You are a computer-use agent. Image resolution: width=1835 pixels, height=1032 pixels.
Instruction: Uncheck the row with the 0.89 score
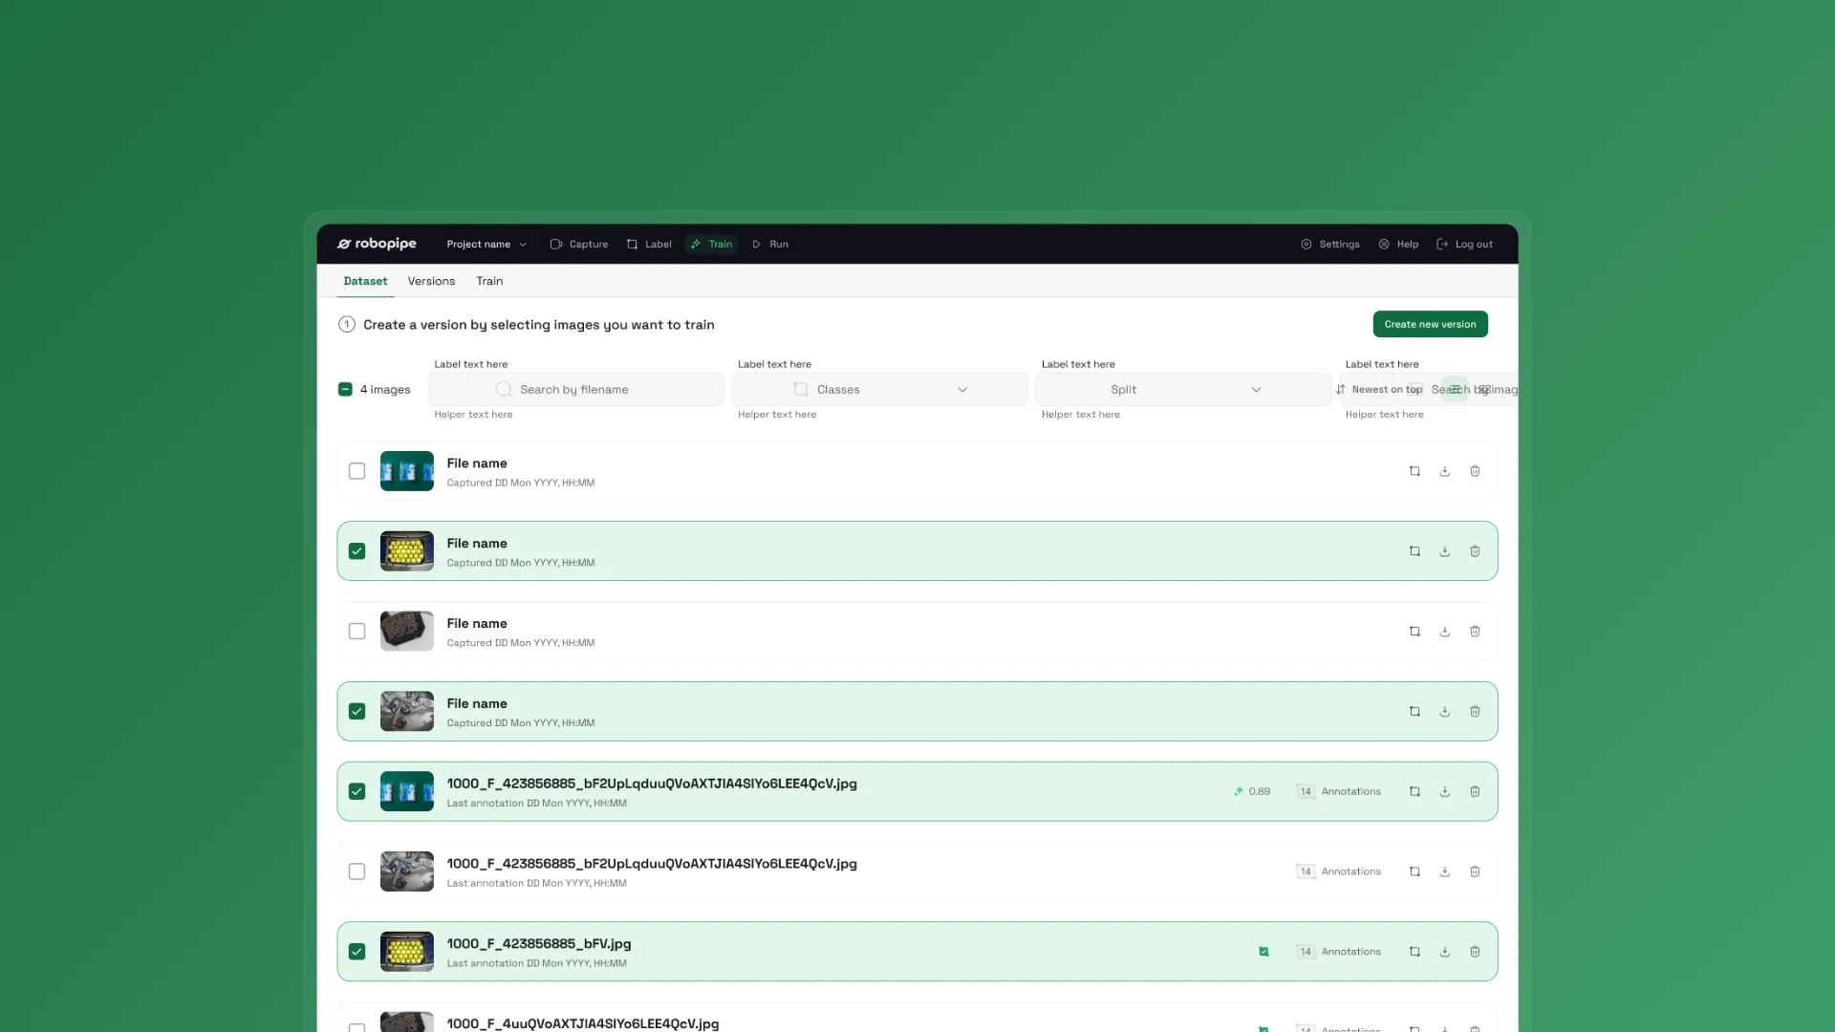click(356, 791)
